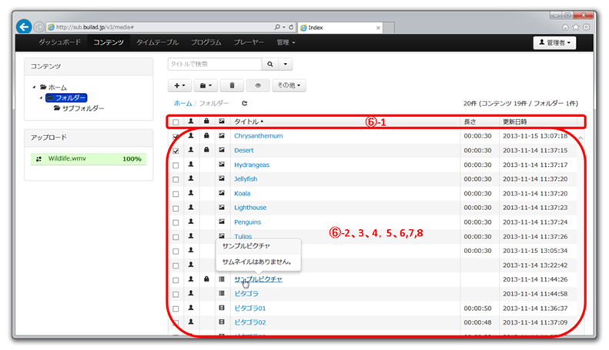Open プログラム in navigation bar
The image size is (609, 350).
(x=206, y=42)
